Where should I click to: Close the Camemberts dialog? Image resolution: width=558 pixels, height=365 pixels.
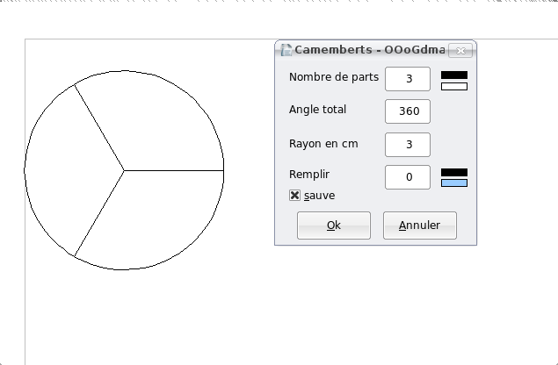[x=462, y=51]
